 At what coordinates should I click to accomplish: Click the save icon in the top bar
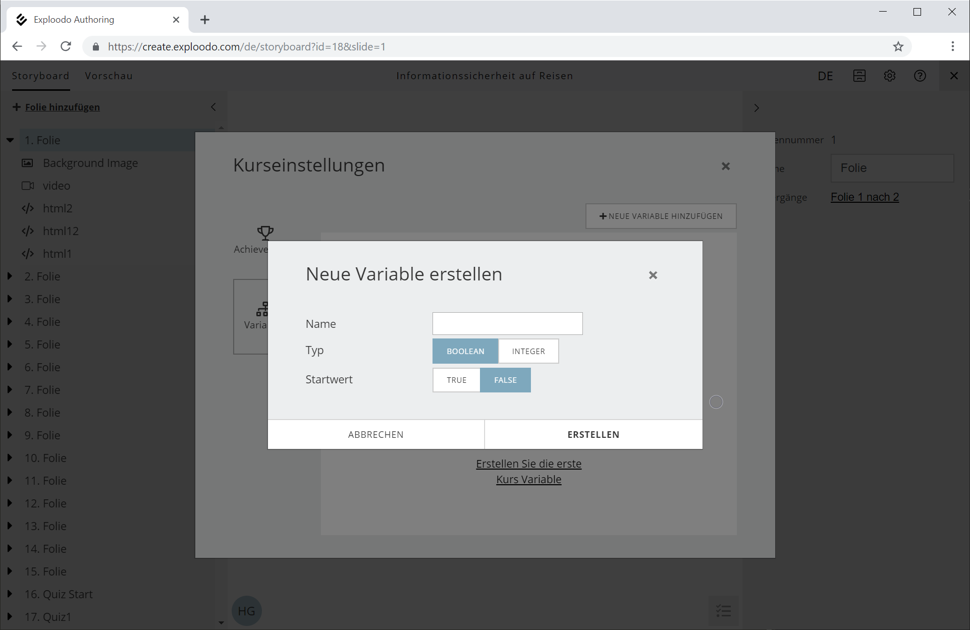pyautogui.click(x=859, y=76)
